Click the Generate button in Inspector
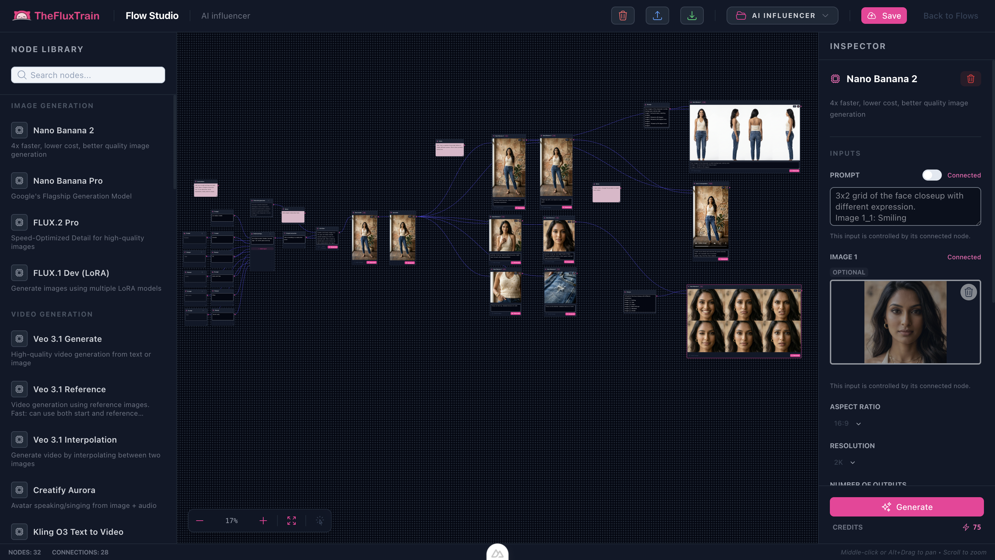Viewport: 995px width, 560px height. coord(907,507)
